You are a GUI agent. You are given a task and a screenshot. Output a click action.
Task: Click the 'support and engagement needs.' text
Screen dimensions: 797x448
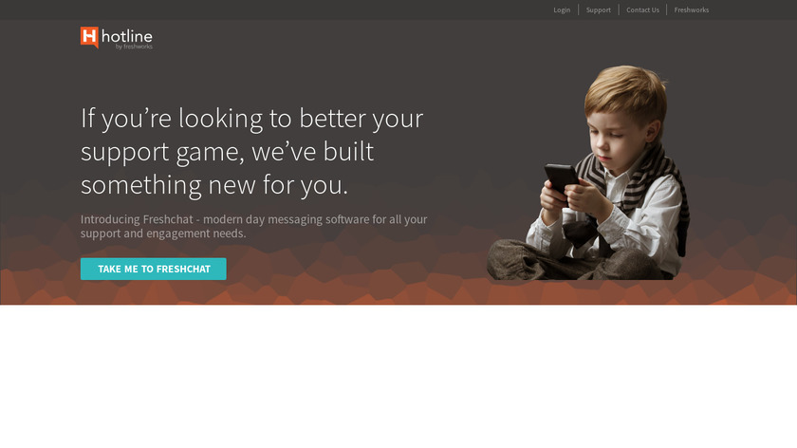163,233
